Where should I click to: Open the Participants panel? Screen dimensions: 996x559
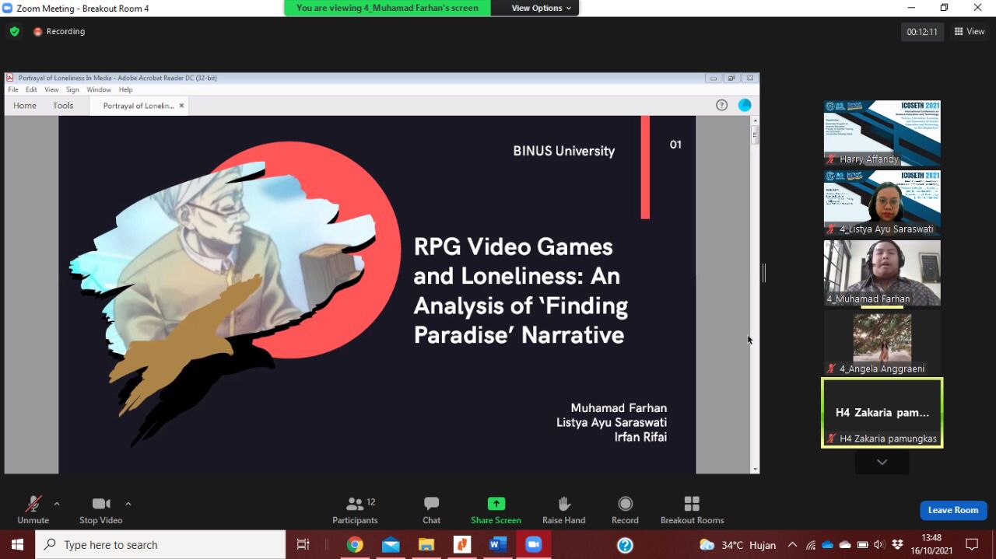[355, 509]
